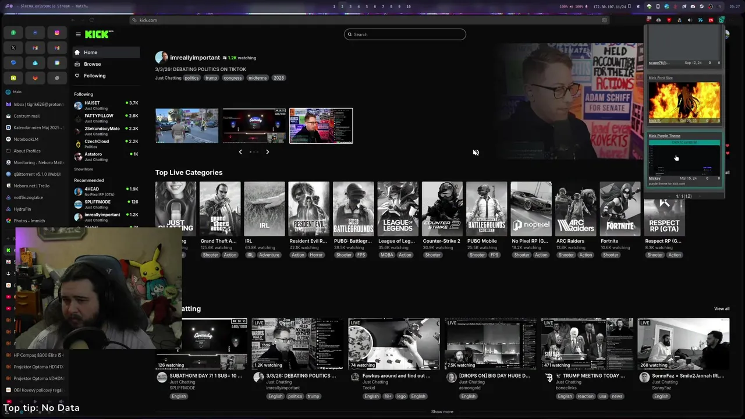Go to the next carousel slide arrow
Image resolution: width=745 pixels, height=419 pixels.
pos(267,152)
